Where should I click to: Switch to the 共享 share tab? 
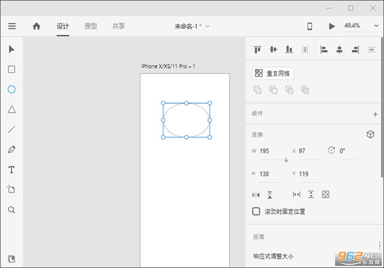118,26
